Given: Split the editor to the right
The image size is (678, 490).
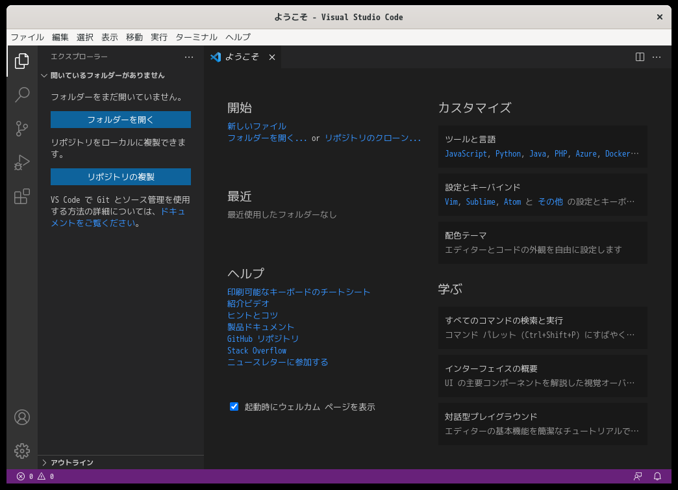Looking at the screenshot, I should tap(640, 57).
